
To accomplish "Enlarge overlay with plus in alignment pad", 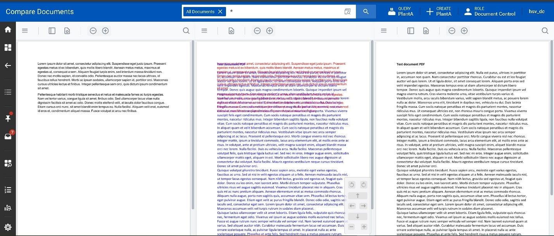I will pos(364,227).
